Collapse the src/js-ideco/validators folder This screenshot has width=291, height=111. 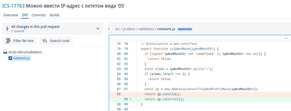point(23,52)
